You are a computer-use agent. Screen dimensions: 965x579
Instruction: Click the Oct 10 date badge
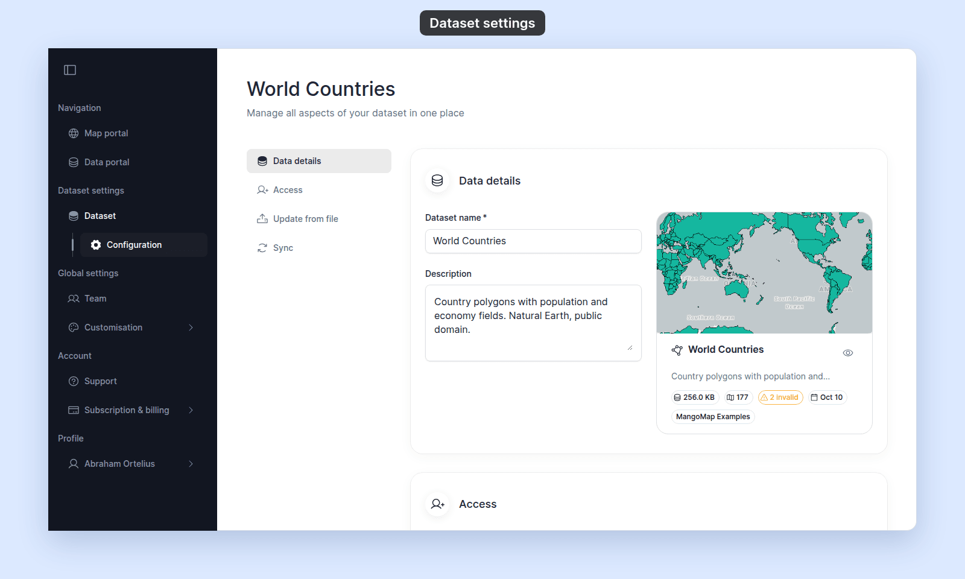point(827,397)
